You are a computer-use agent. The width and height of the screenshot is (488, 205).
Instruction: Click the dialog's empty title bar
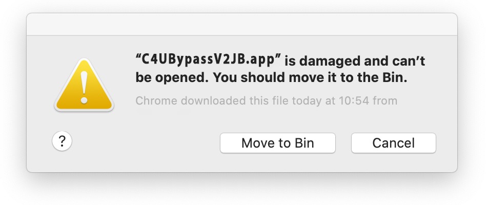coord(242,24)
